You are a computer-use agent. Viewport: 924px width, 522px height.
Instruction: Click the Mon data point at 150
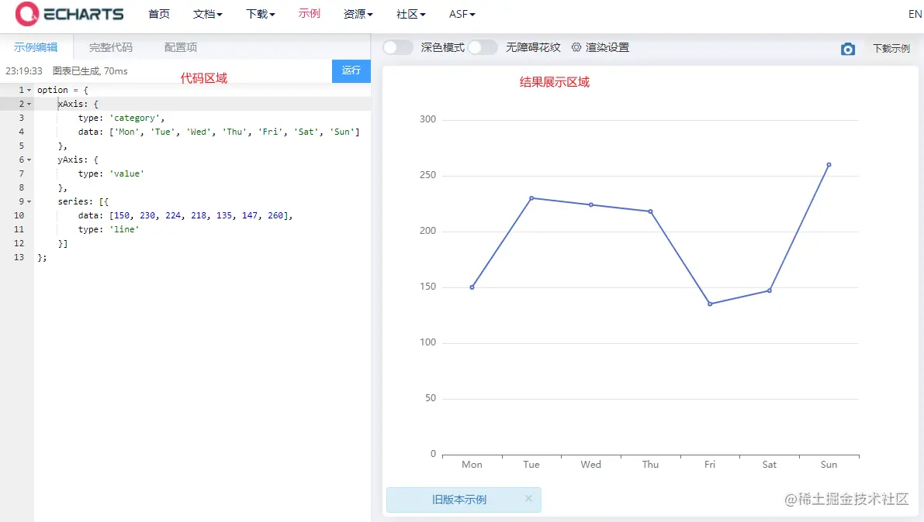tap(472, 287)
